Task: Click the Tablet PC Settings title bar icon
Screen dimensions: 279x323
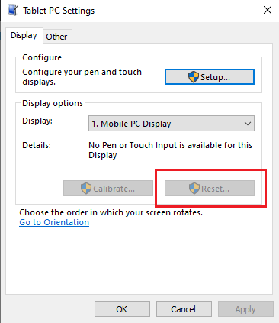Action: click(13, 10)
